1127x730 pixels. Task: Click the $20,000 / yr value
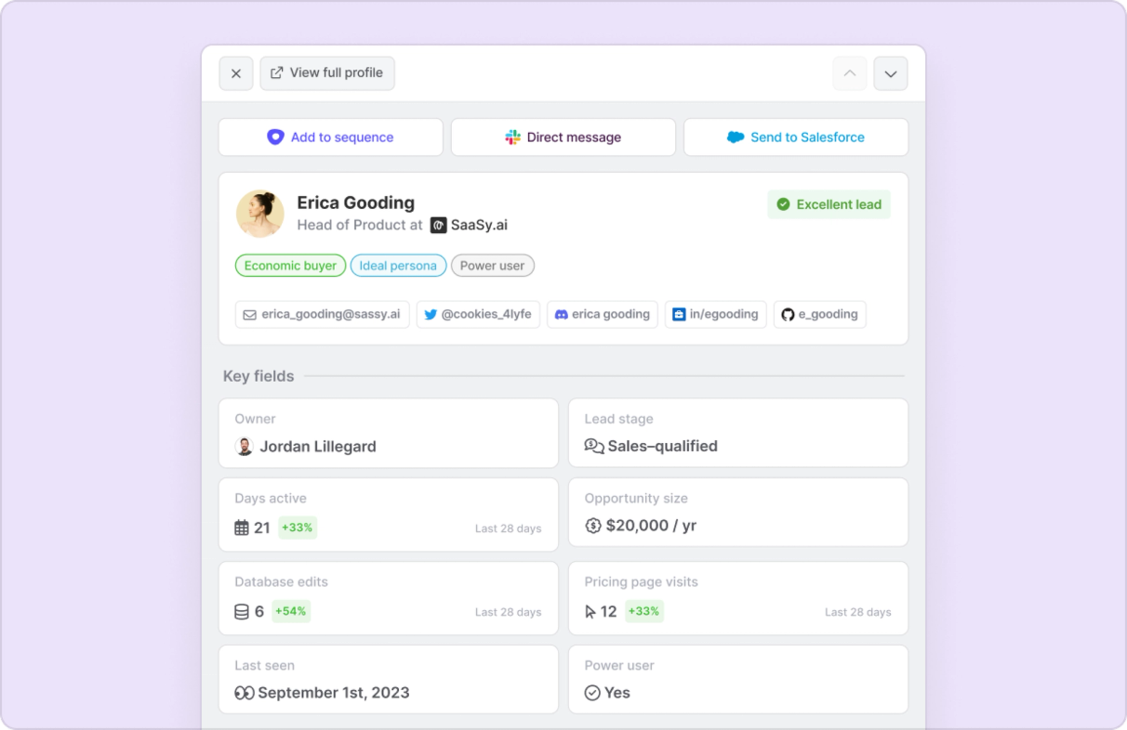coord(652,526)
